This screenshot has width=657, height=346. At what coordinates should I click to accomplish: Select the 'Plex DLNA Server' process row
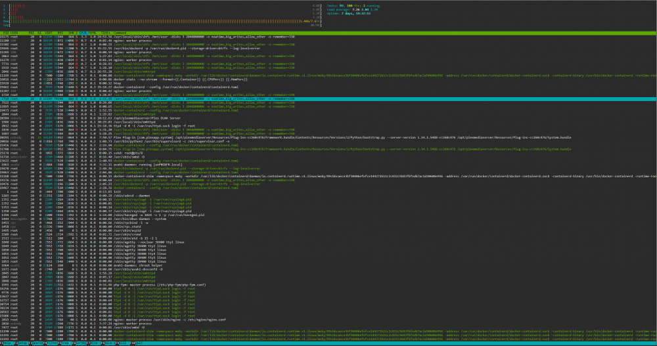point(328,118)
